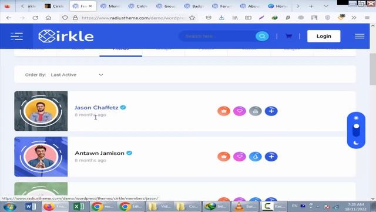Open Excel from the taskbar

79,207
